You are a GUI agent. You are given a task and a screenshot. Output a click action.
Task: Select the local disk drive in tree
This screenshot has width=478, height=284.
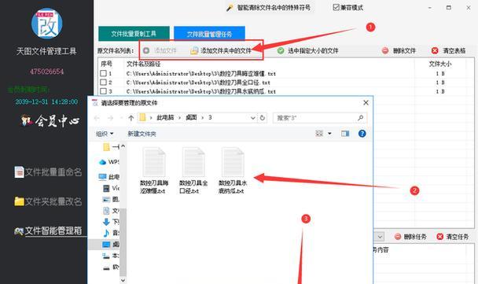coord(111,256)
